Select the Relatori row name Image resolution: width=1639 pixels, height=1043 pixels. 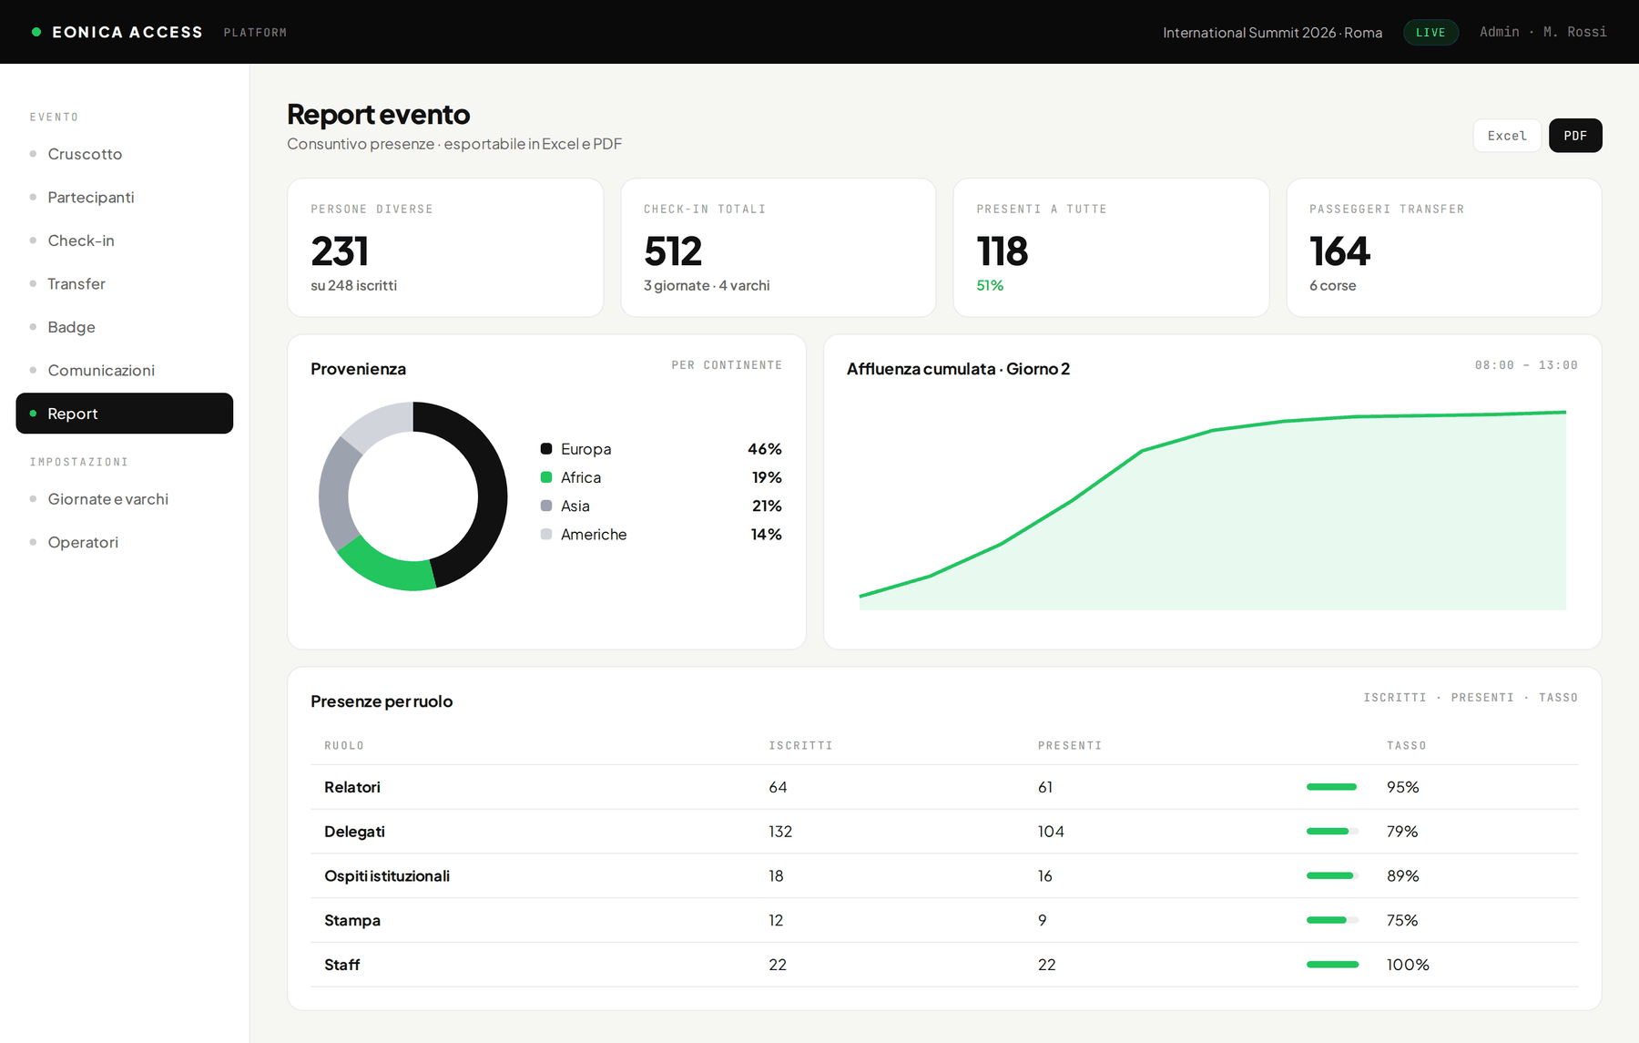(352, 787)
